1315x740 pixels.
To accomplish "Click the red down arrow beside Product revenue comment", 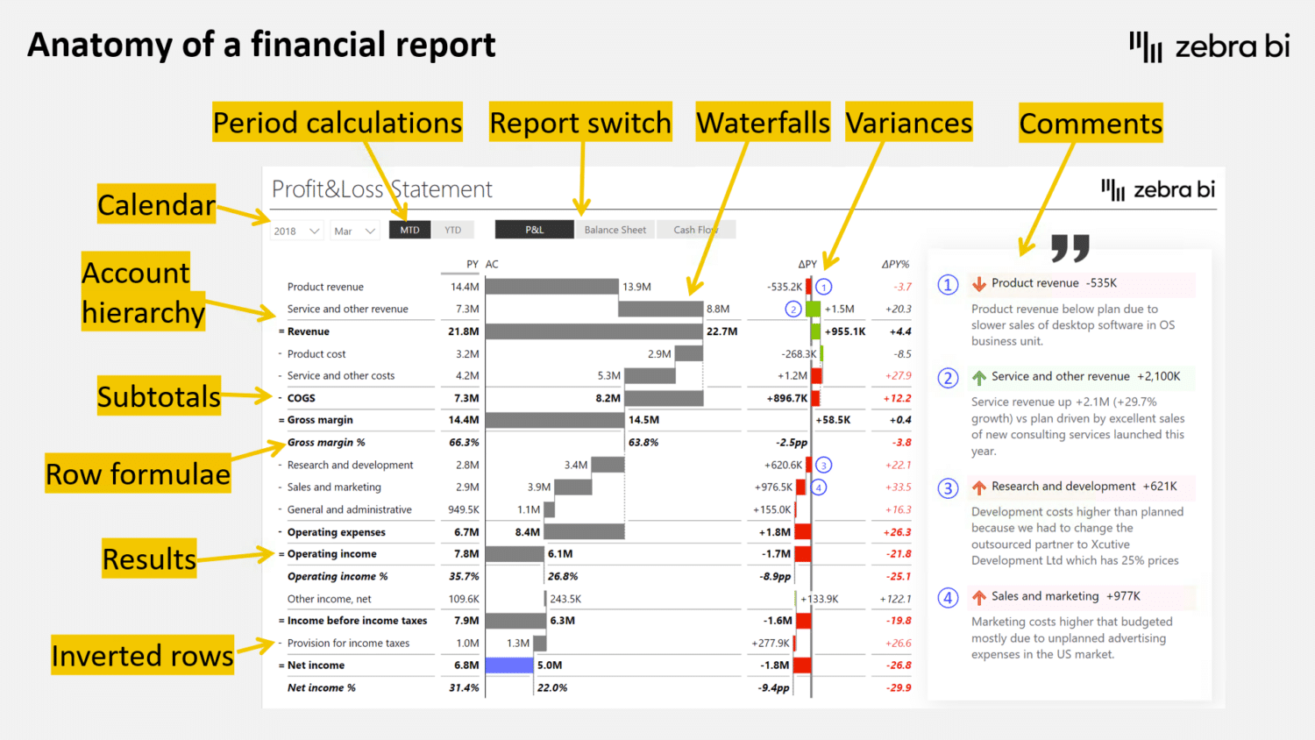I will click(x=979, y=284).
